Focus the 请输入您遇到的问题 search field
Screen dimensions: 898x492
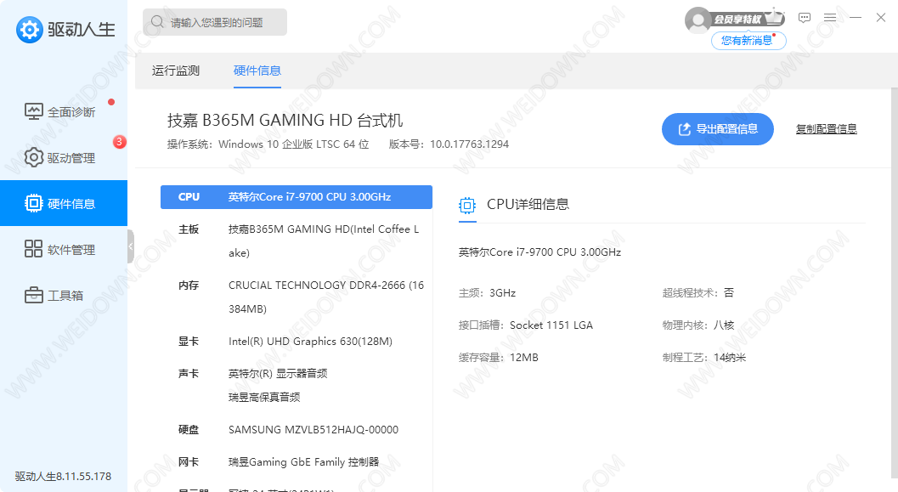click(x=215, y=22)
